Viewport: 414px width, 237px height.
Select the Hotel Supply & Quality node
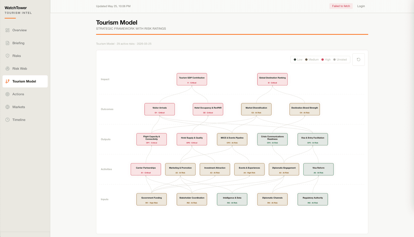(192, 139)
